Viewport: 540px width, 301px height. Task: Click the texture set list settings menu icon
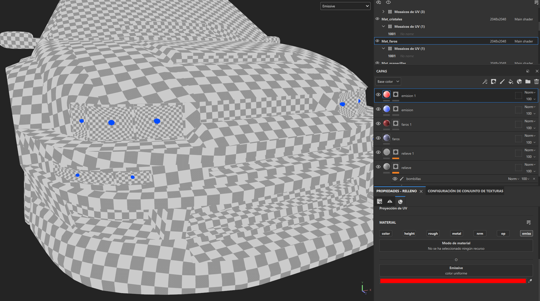[536, 2]
